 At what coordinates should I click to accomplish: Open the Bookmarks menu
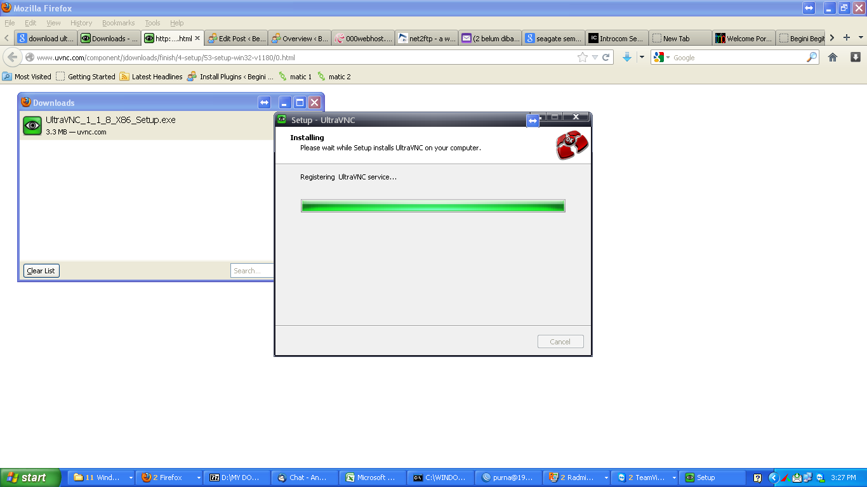click(x=119, y=23)
